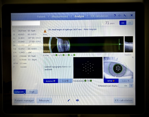Click the printer icon
The height and width of the screenshot is (117, 149).
pyautogui.click(x=77, y=100)
